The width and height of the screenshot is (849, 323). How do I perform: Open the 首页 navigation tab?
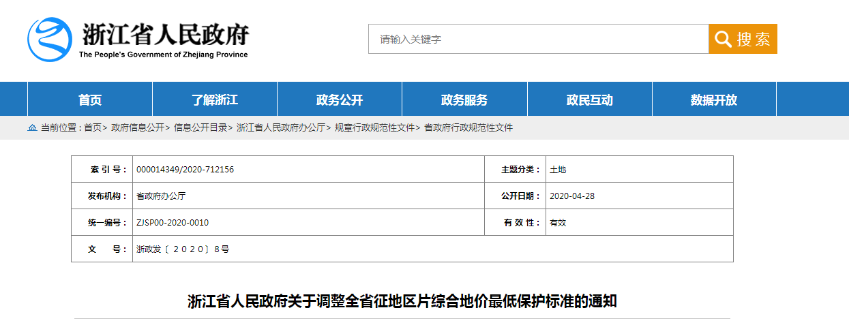tap(90, 100)
